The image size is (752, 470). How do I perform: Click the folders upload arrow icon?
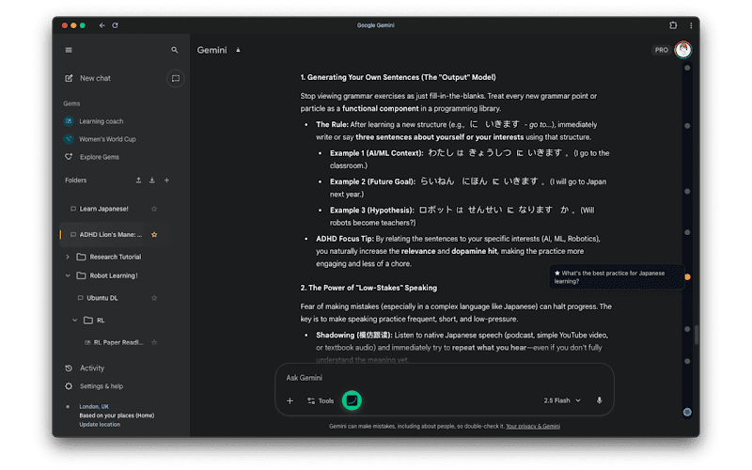139,180
